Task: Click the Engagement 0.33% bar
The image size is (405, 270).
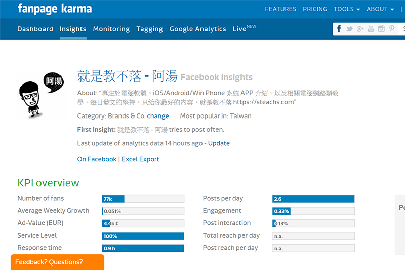Action: point(313,211)
